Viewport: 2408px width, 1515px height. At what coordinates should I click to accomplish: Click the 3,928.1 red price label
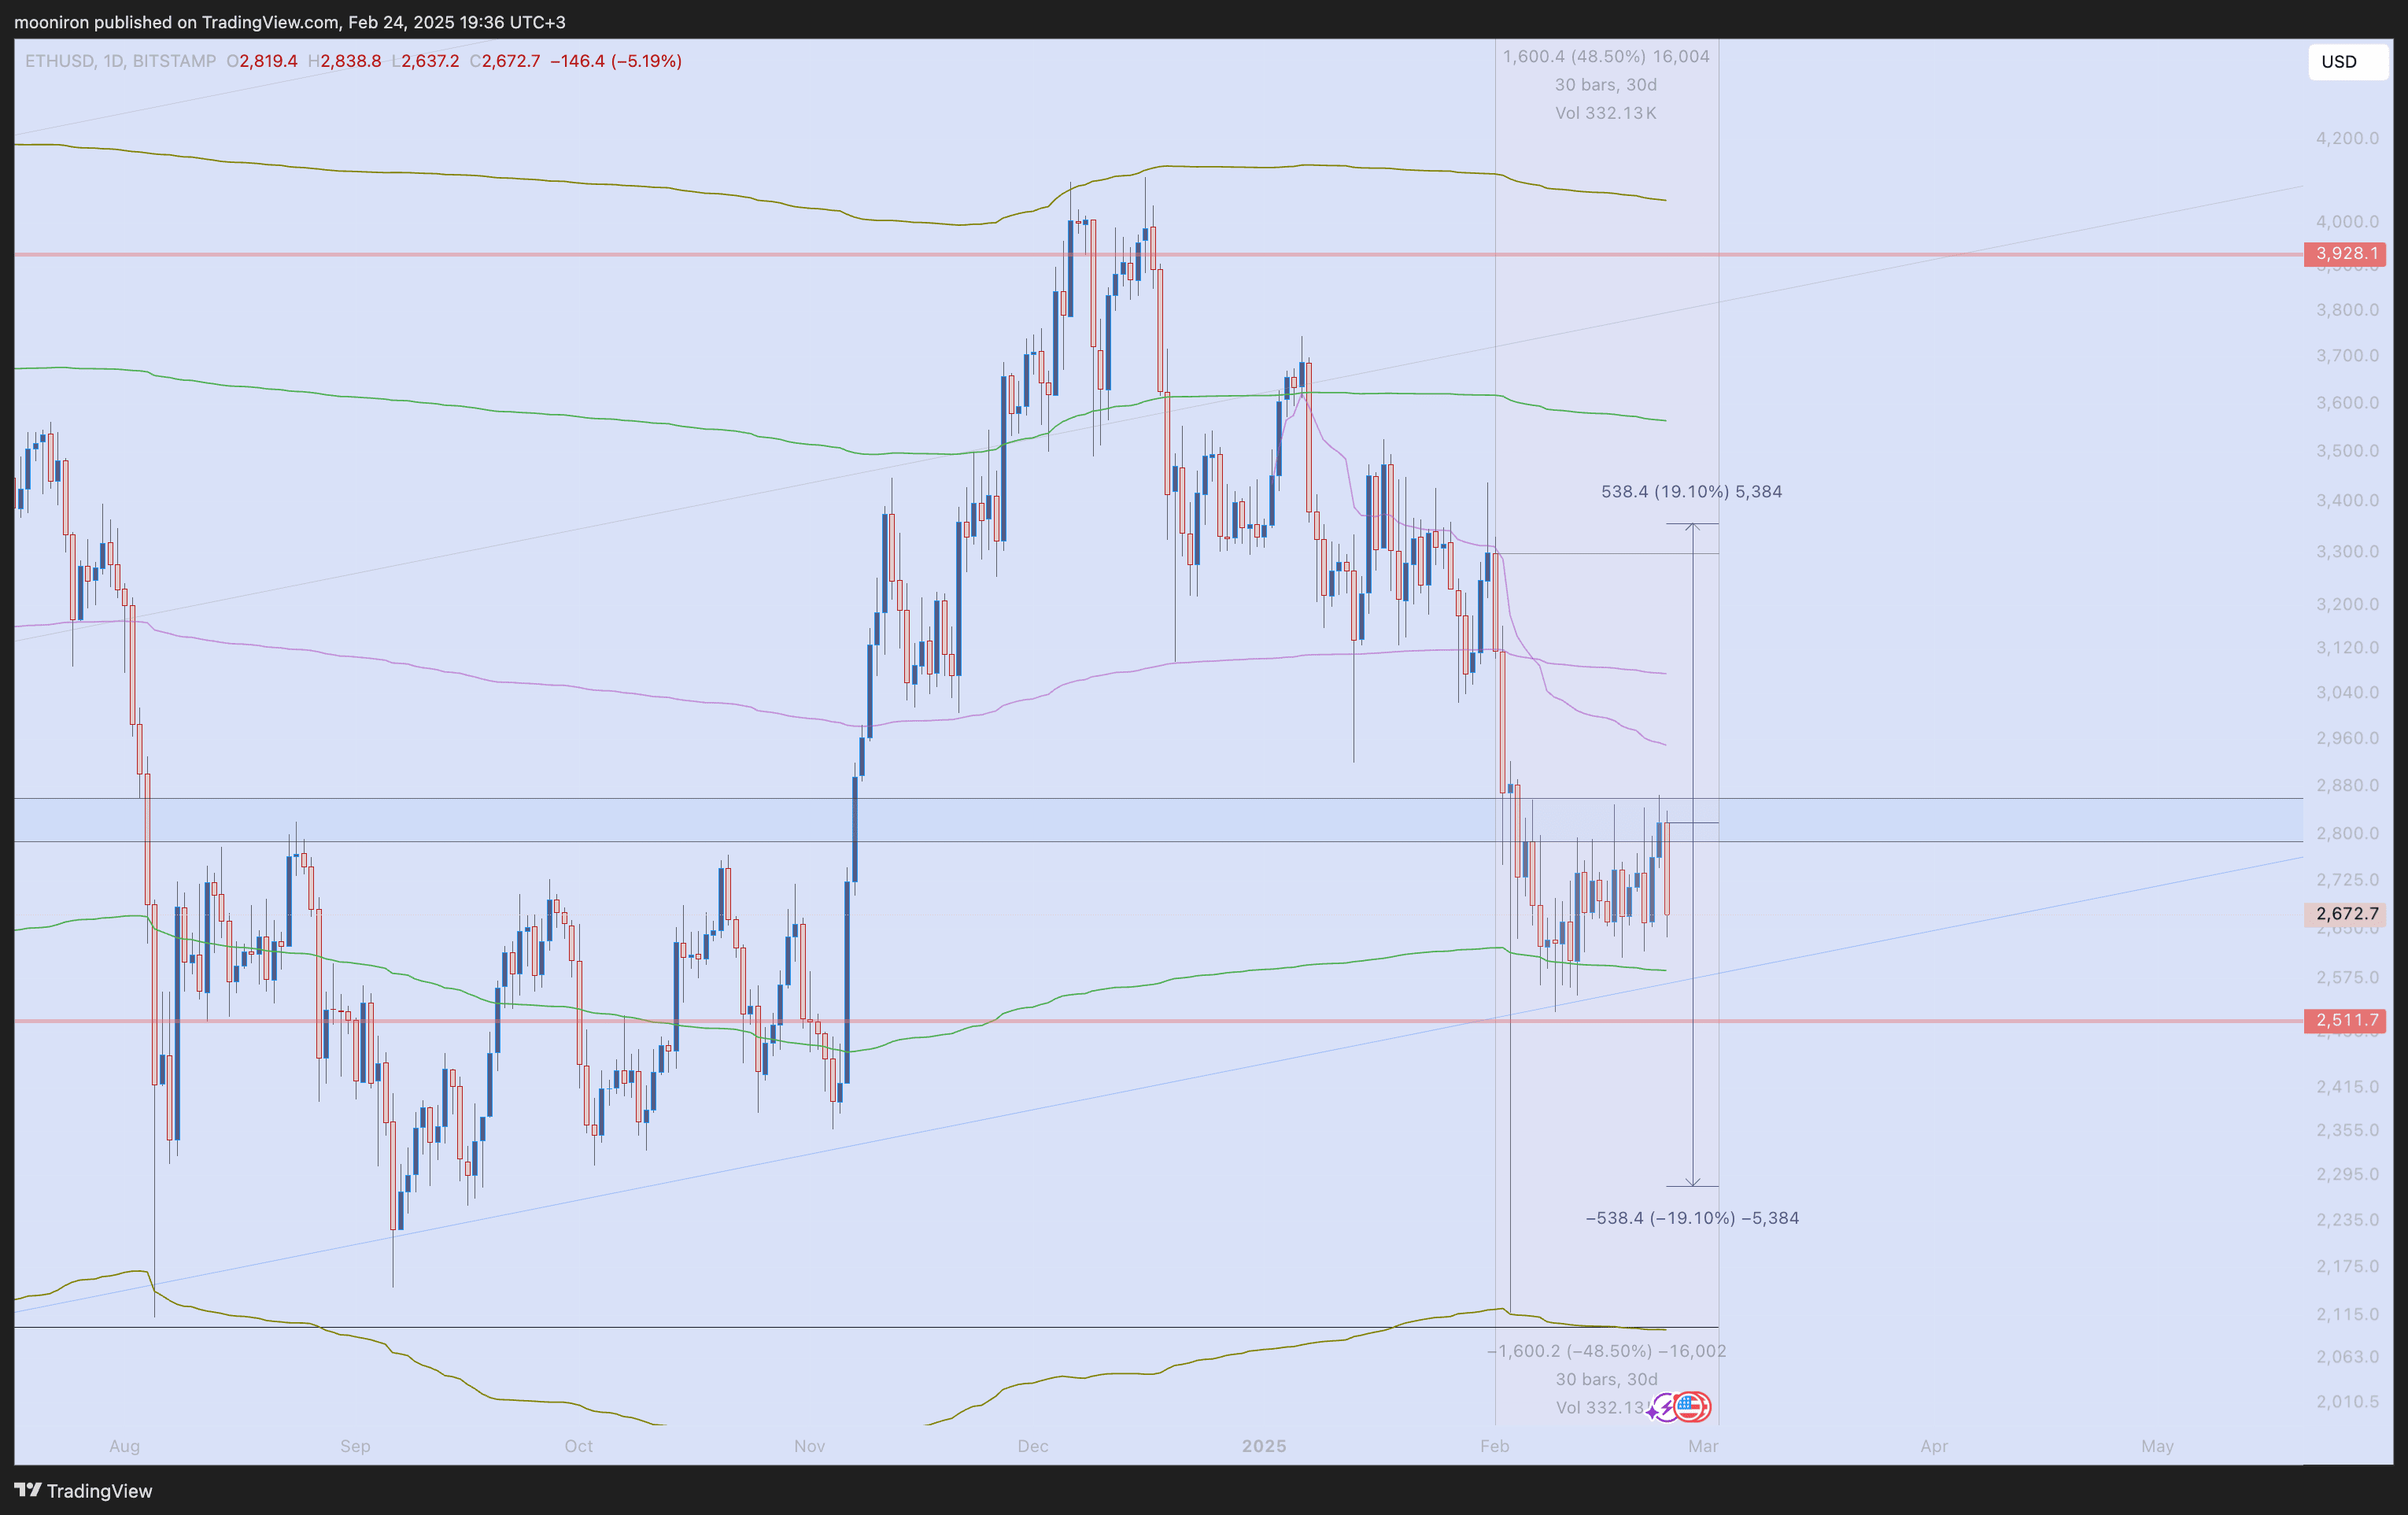tap(2344, 254)
